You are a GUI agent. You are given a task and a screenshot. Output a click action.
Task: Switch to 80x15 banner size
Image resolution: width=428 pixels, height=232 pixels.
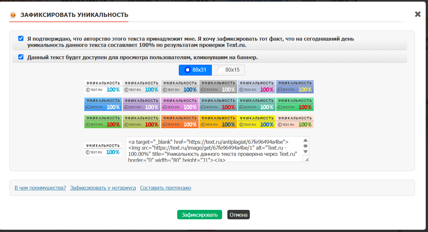point(229,70)
